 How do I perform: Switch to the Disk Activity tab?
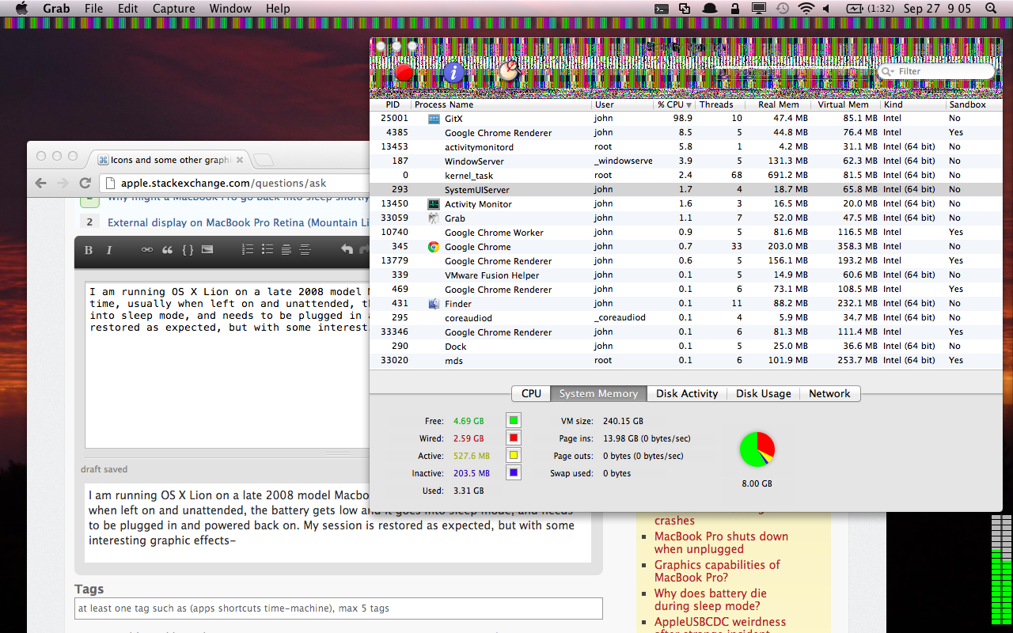(x=687, y=393)
